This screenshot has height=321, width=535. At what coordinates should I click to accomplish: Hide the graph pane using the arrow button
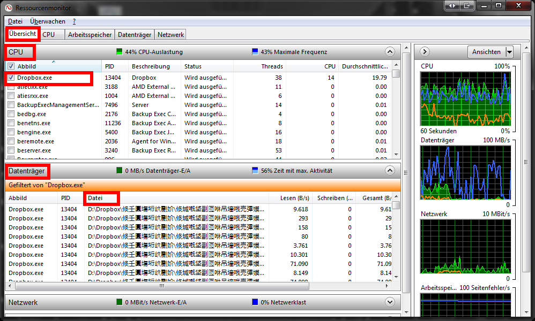425,52
